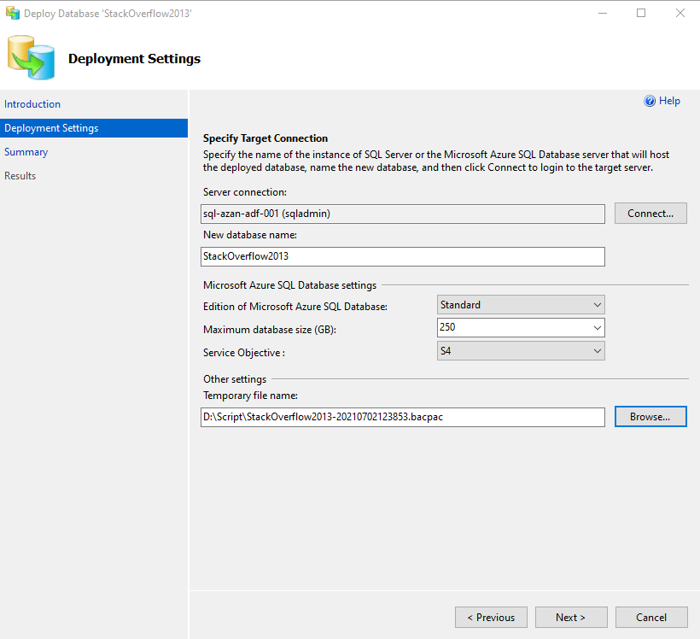Select the Deployment Settings step
The width and height of the screenshot is (700, 639).
click(51, 128)
